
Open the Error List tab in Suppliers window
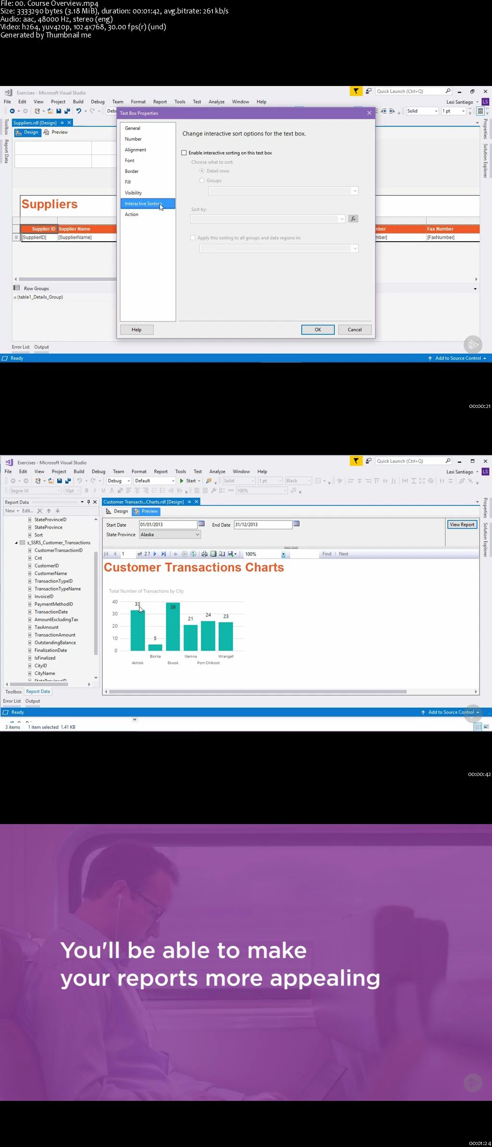pyautogui.click(x=21, y=347)
